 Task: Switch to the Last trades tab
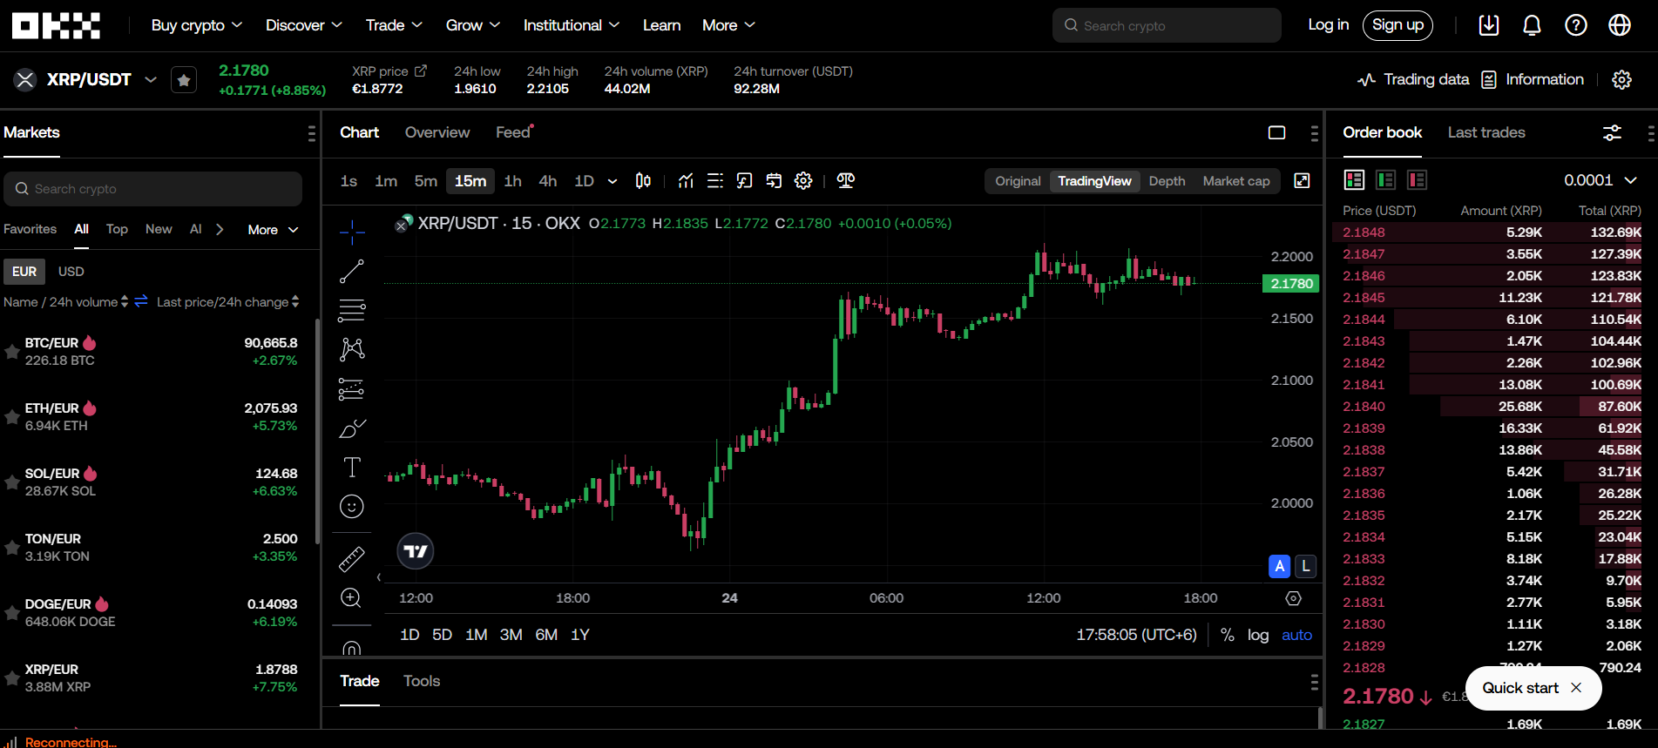point(1486,132)
